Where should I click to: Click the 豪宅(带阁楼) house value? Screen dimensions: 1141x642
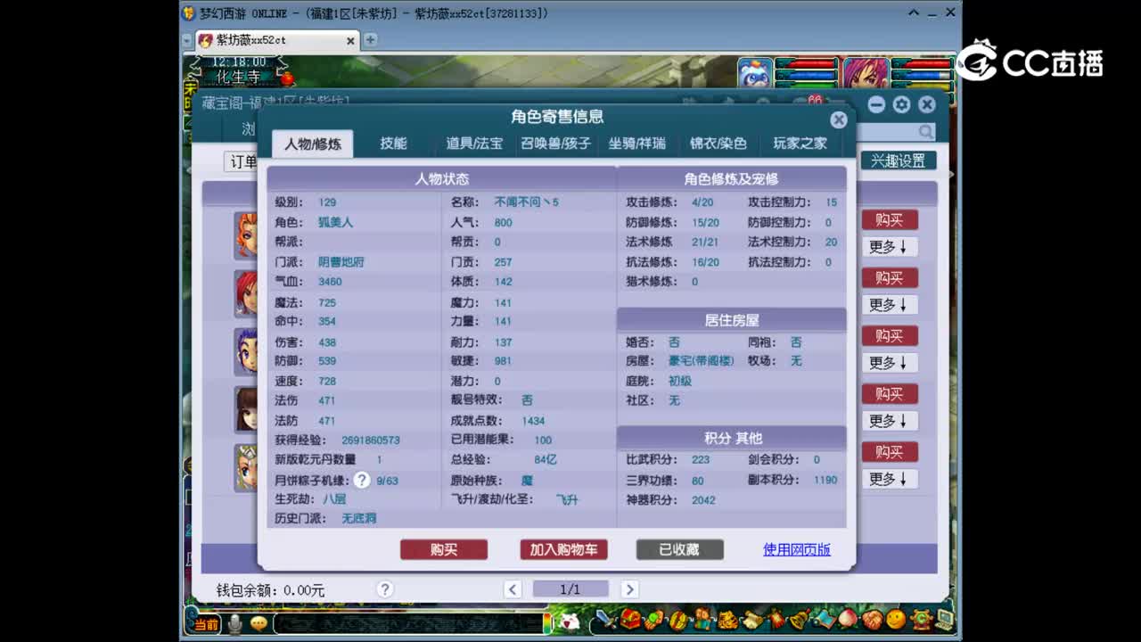coord(701,361)
